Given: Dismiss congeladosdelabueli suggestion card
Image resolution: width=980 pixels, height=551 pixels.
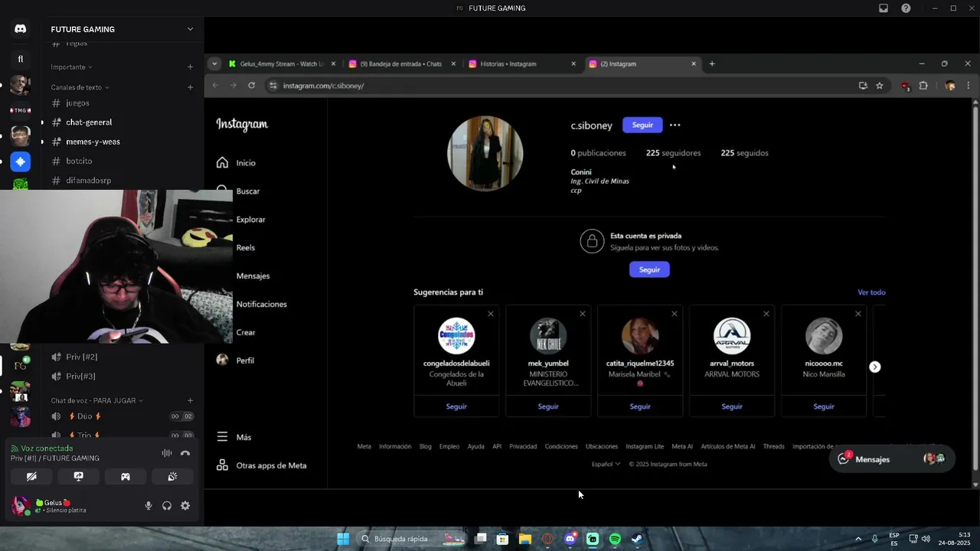Looking at the screenshot, I should click(491, 314).
